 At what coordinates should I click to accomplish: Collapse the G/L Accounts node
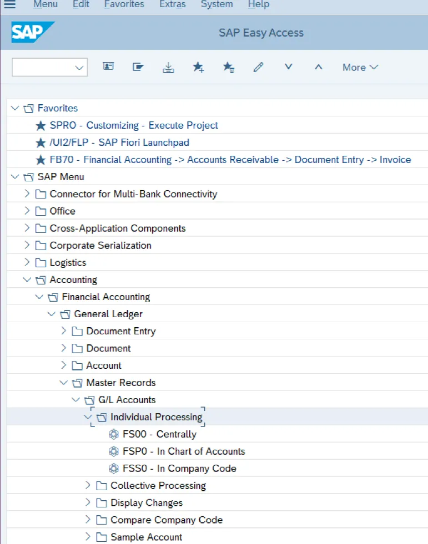pyautogui.click(x=75, y=400)
